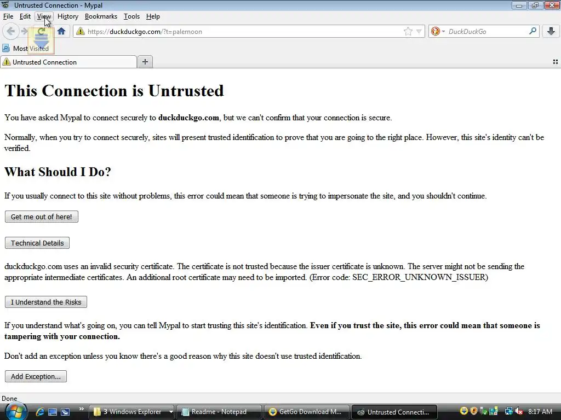Screen dimensions: 561x420
Task: Go forward with the forward arrow button
Action: pyautogui.click(x=24, y=31)
